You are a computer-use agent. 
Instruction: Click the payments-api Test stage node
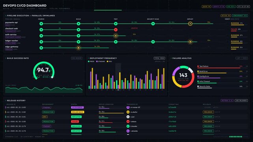click(116, 24)
